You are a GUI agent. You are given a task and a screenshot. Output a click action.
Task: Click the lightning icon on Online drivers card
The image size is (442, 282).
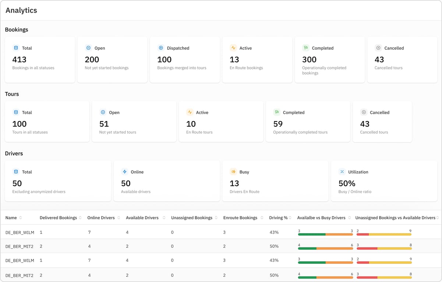pyautogui.click(x=124, y=171)
